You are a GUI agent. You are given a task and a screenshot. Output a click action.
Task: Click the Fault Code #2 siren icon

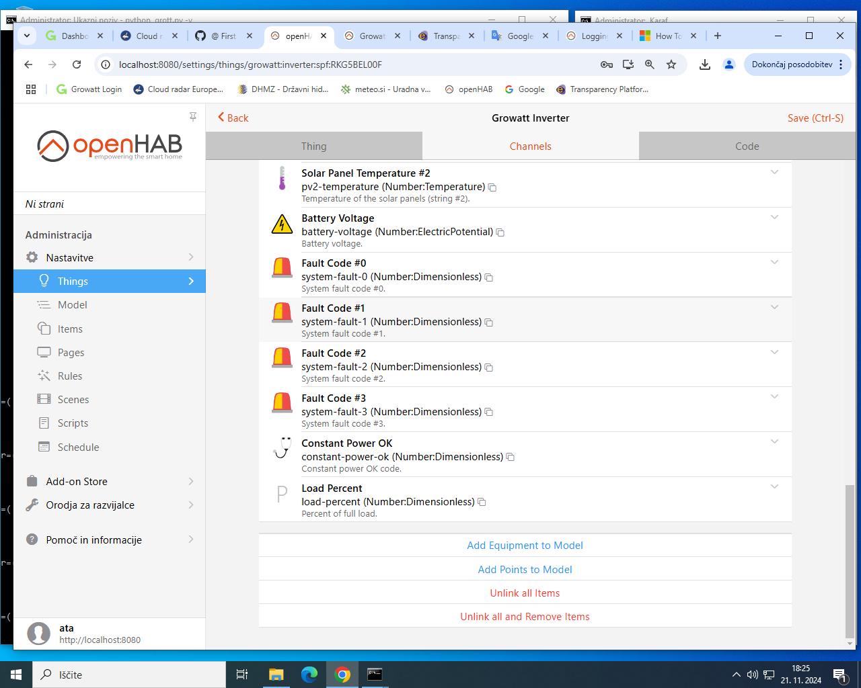coord(282,357)
